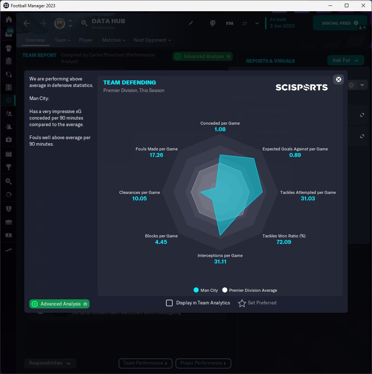Open the Club Vision briefcase sidebar icon

tap(9, 222)
